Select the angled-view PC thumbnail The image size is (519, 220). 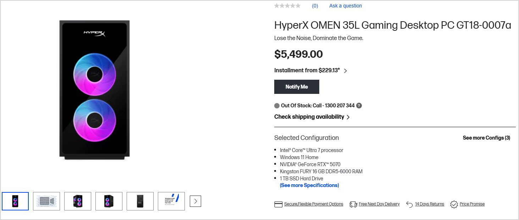(x=78, y=201)
